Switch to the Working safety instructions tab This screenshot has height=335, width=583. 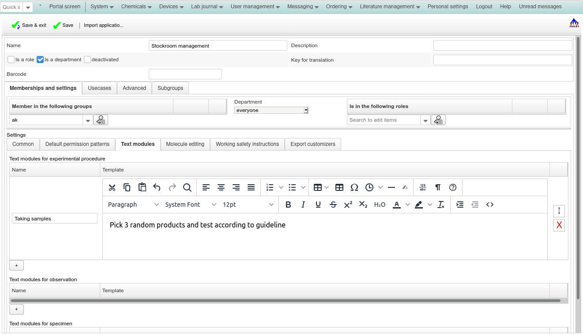(x=247, y=144)
